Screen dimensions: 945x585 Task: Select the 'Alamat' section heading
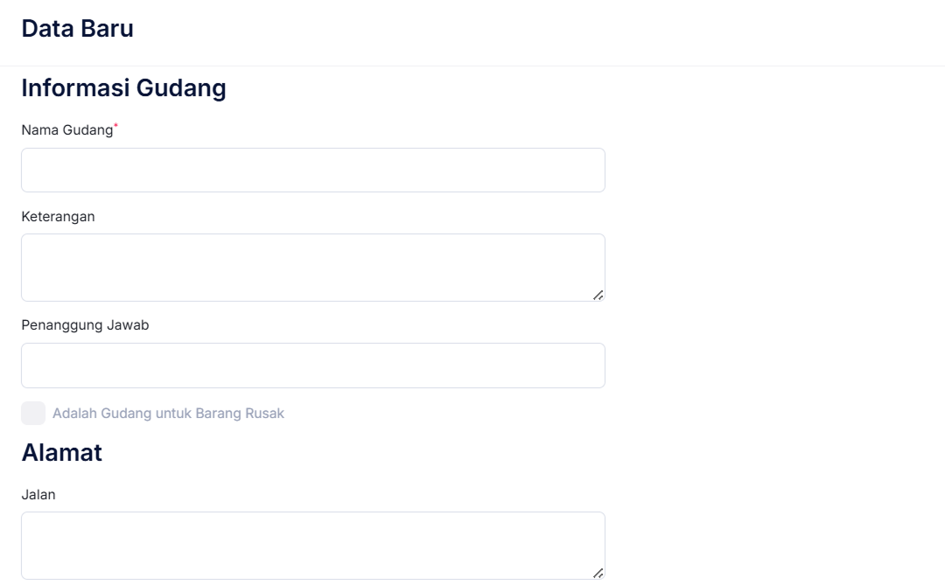coord(61,453)
